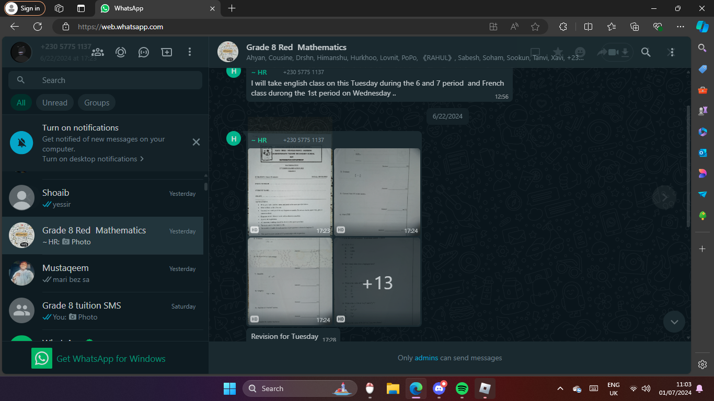Image resolution: width=714 pixels, height=401 pixels.
Task: Open the Edge sidebar Search icon
Action: pos(703,48)
